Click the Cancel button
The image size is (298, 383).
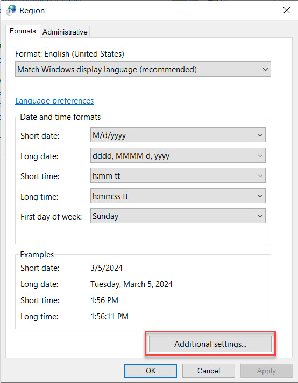point(209,371)
